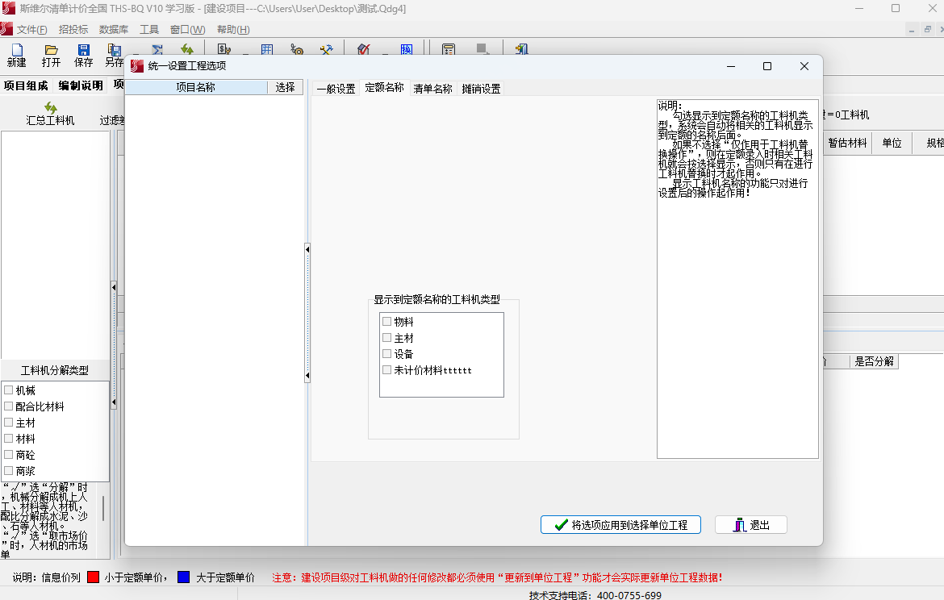Open the 数据库 menu

click(x=114, y=30)
